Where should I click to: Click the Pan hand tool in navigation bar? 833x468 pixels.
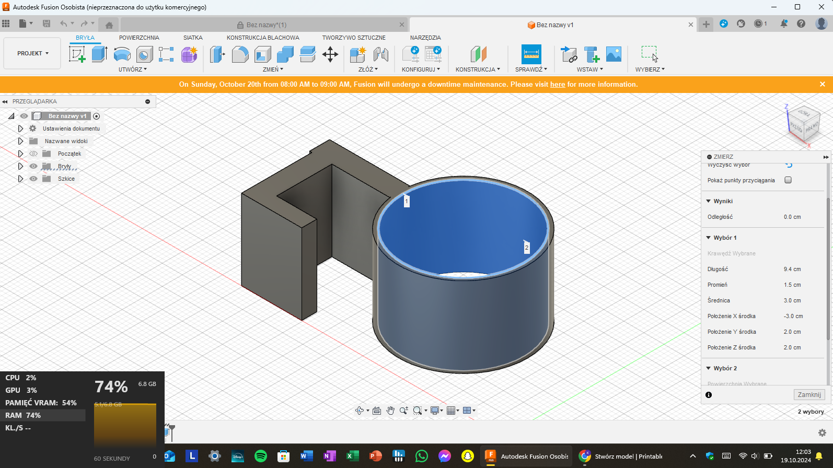(390, 411)
